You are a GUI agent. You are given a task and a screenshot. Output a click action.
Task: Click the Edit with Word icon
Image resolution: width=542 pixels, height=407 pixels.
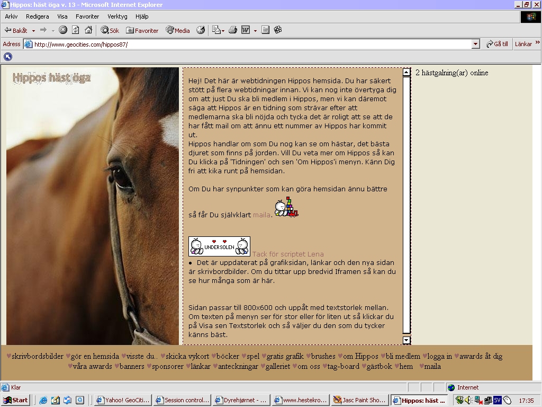(246, 30)
